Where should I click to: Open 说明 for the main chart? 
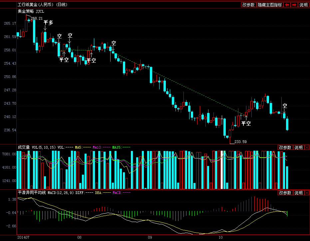click(303, 5)
